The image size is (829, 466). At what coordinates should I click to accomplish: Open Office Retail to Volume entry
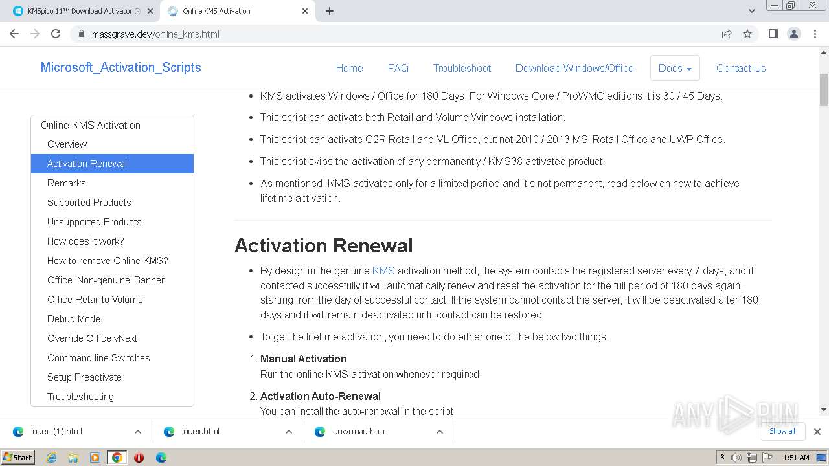(x=95, y=300)
